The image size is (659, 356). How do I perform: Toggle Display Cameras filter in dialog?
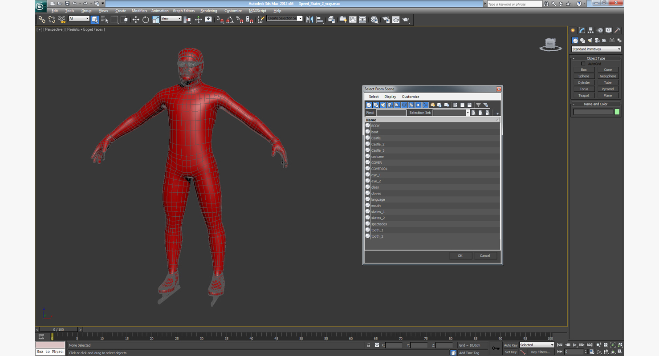coord(390,105)
